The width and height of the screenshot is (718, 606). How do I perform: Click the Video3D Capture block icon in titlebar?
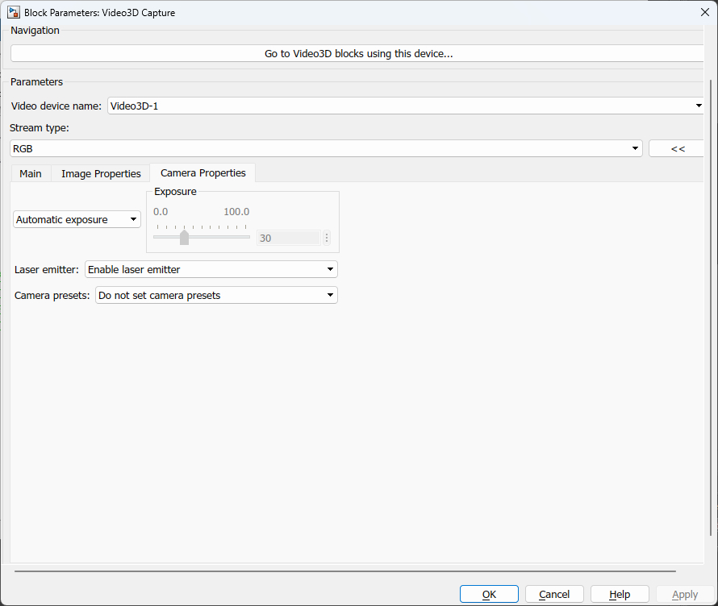pos(12,12)
